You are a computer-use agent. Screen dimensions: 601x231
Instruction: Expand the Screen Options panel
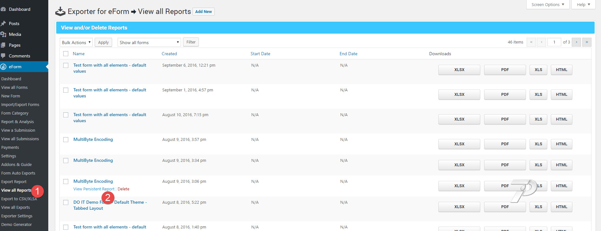click(x=548, y=4)
